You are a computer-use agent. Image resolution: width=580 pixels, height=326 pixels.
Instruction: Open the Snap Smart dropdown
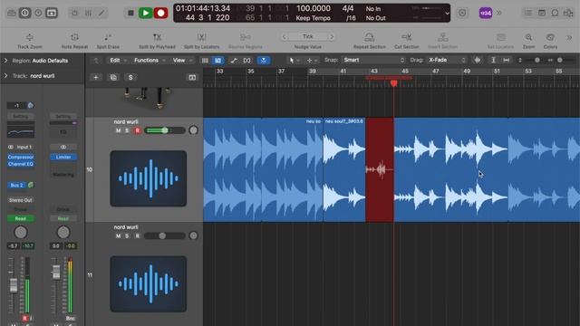[373, 60]
